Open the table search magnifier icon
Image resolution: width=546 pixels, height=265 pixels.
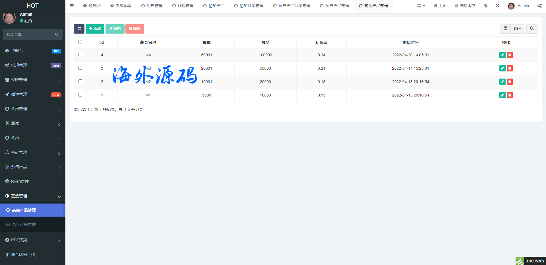pos(532,29)
